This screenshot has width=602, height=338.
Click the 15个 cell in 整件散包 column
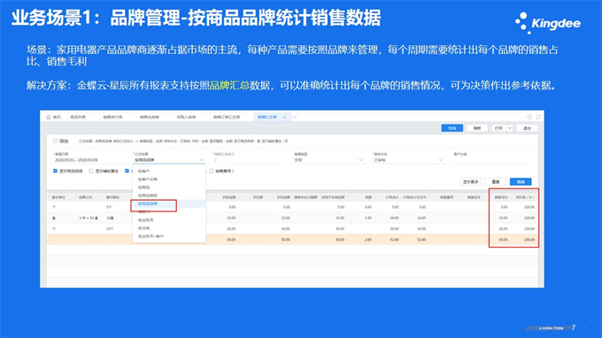coord(110,228)
